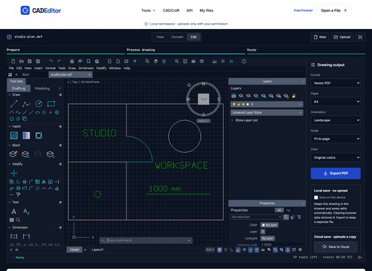Screen dimensions: 372x271
Task: Open the Format Vector PDF dropdown
Action: [x=336, y=83]
